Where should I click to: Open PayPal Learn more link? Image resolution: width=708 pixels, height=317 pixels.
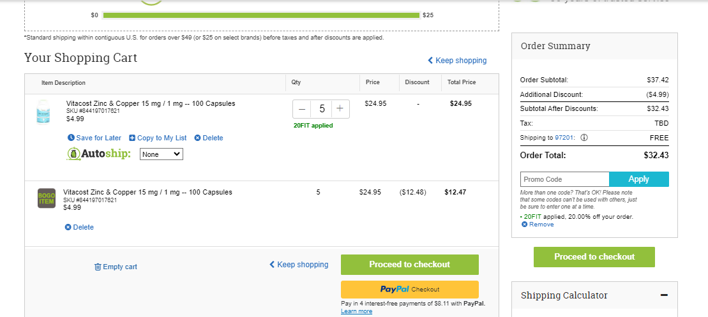click(357, 311)
